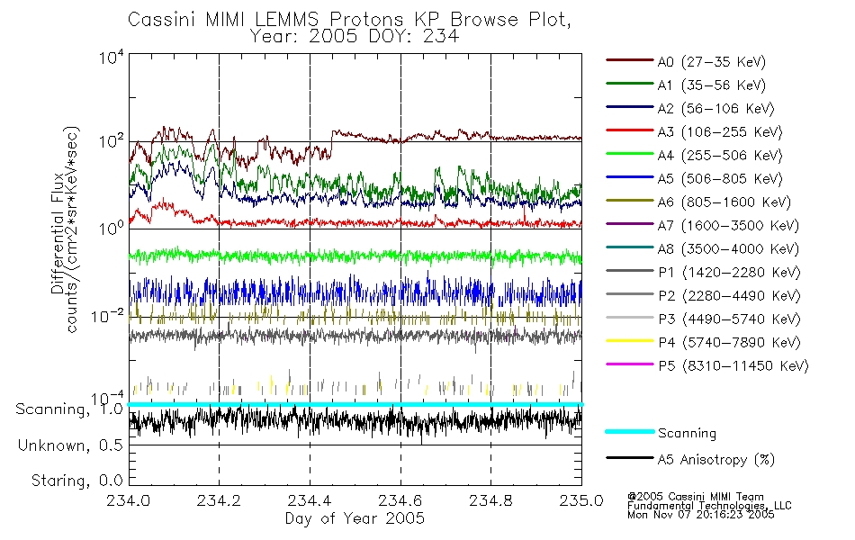Screen dimensions: 855x540
Task: Click the P5 (8310-11450 KeV) legend label
Action: 733,366
